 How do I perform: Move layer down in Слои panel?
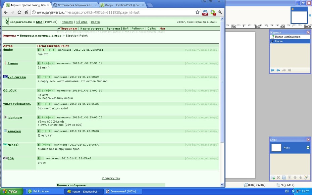point(301,178)
